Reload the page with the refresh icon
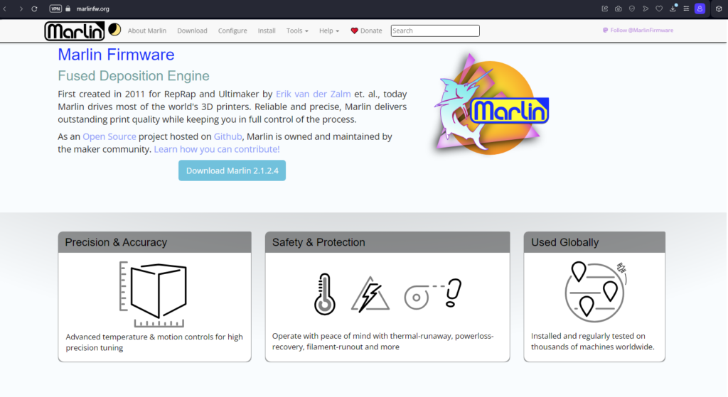Screen dimensions: 728x397 pos(34,9)
